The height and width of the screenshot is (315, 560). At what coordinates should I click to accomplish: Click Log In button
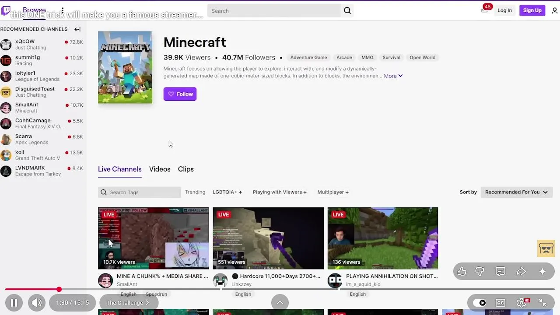504,10
